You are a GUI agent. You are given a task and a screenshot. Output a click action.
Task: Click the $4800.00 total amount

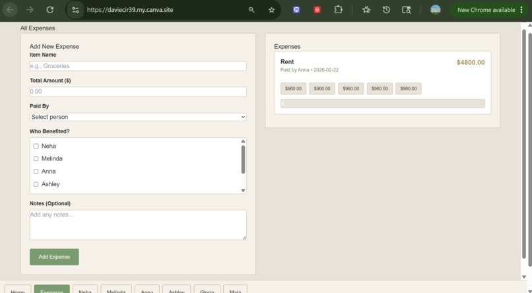pyautogui.click(x=471, y=63)
